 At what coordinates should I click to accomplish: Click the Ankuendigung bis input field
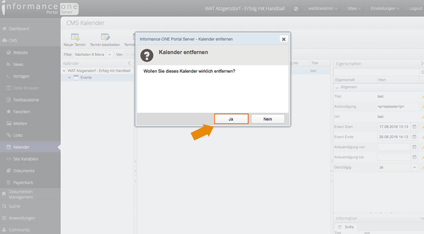pyautogui.click(x=394, y=157)
